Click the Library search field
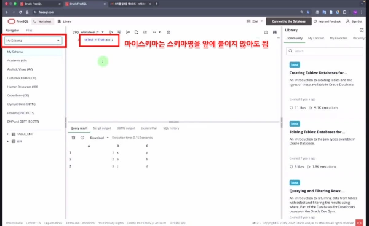This screenshot has height=226, width=369. 325,51
